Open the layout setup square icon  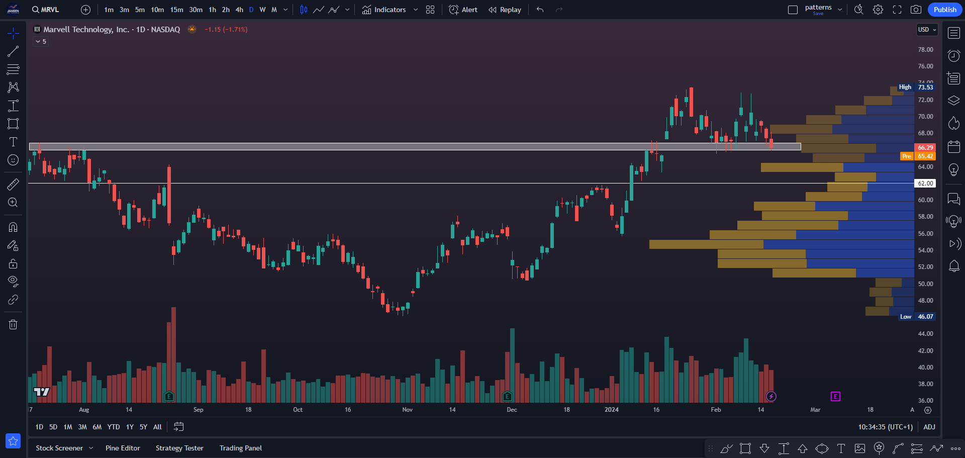(x=793, y=10)
